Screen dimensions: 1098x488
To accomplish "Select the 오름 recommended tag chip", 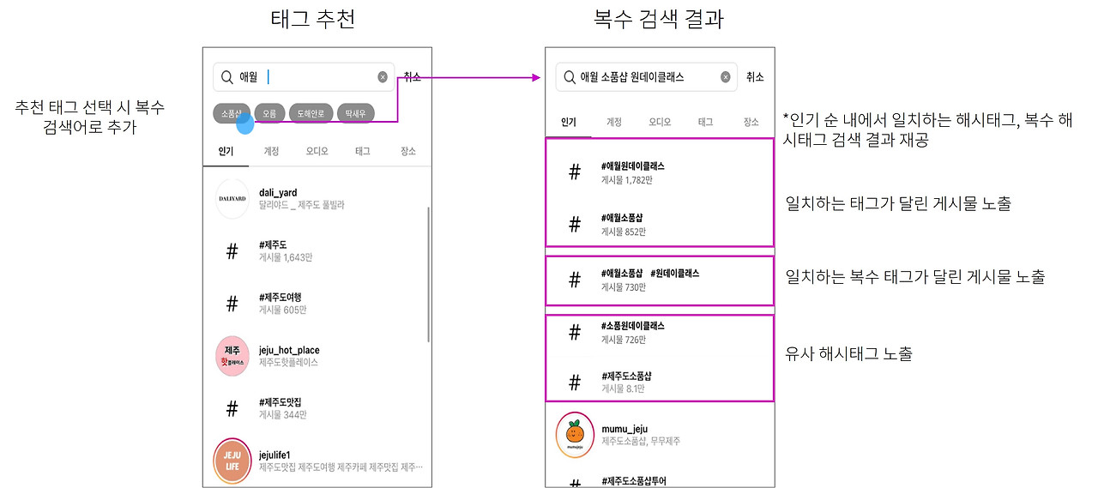I will point(269,113).
